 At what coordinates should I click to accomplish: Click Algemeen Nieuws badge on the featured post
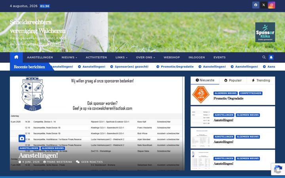pyautogui.click(x=53, y=148)
